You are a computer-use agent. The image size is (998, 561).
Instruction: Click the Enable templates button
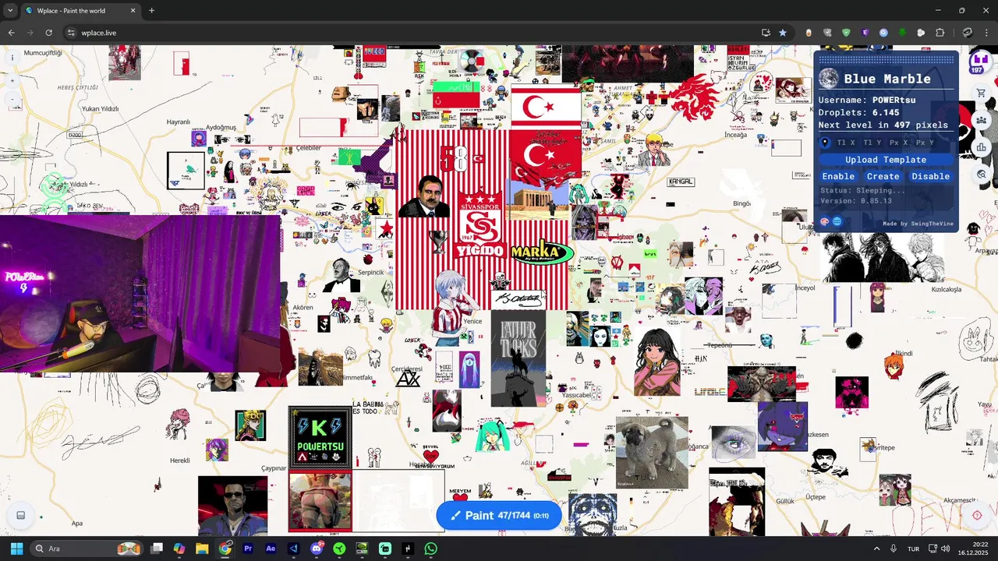(x=838, y=176)
